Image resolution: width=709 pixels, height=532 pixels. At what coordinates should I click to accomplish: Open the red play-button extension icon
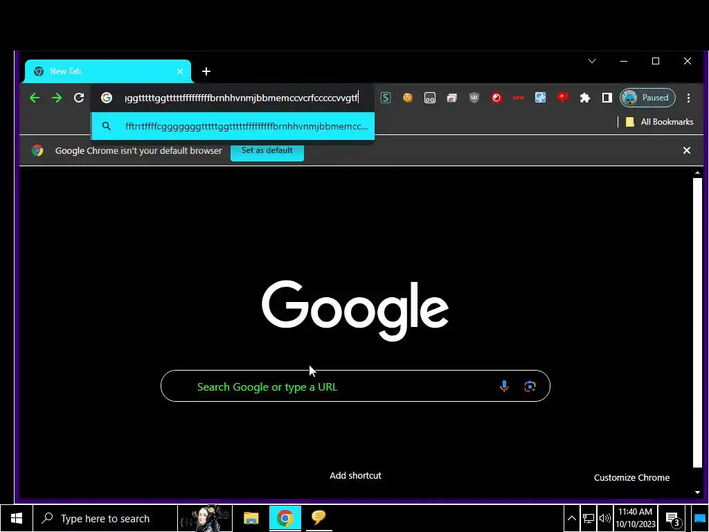pyautogui.click(x=562, y=97)
